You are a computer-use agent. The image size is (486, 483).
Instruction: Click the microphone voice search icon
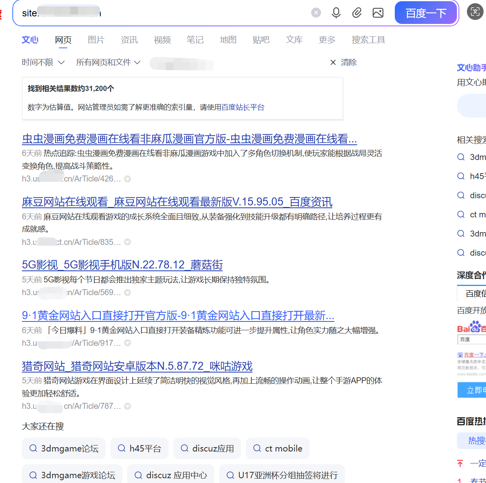336,13
